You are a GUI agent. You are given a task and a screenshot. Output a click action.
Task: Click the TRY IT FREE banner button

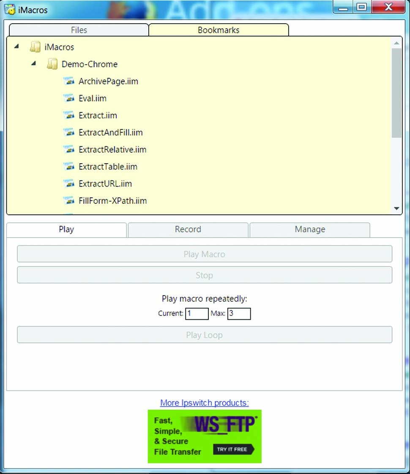point(234,449)
